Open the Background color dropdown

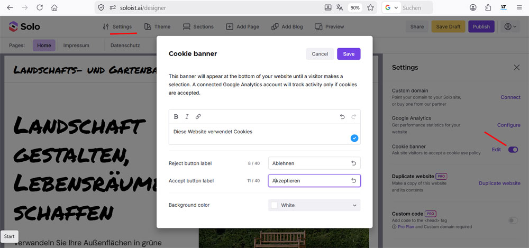314,205
